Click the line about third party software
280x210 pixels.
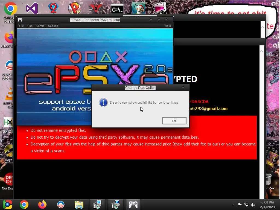pos(115,137)
